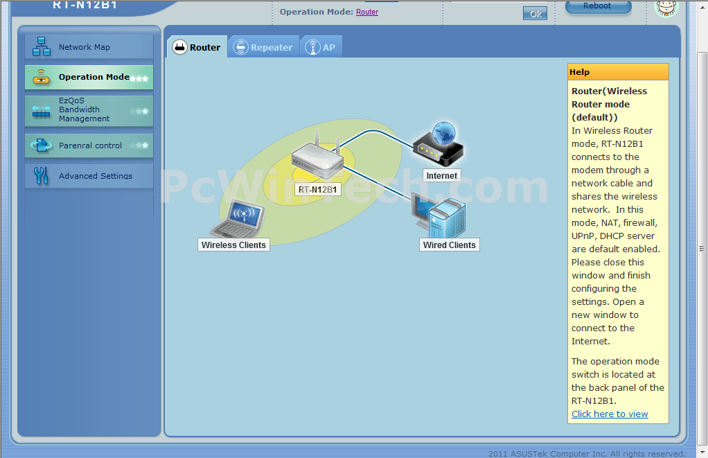Click the Parenral control arrows icon
Image resolution: width=708 pixels, height=458 pixels.
41,145
